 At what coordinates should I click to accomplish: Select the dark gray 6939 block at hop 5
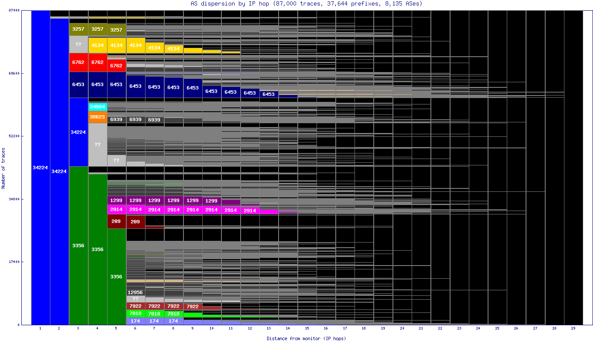tap(116, 120)
